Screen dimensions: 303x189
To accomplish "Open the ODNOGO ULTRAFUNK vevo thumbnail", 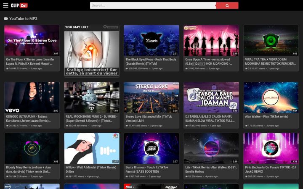I will click(32, 97).
